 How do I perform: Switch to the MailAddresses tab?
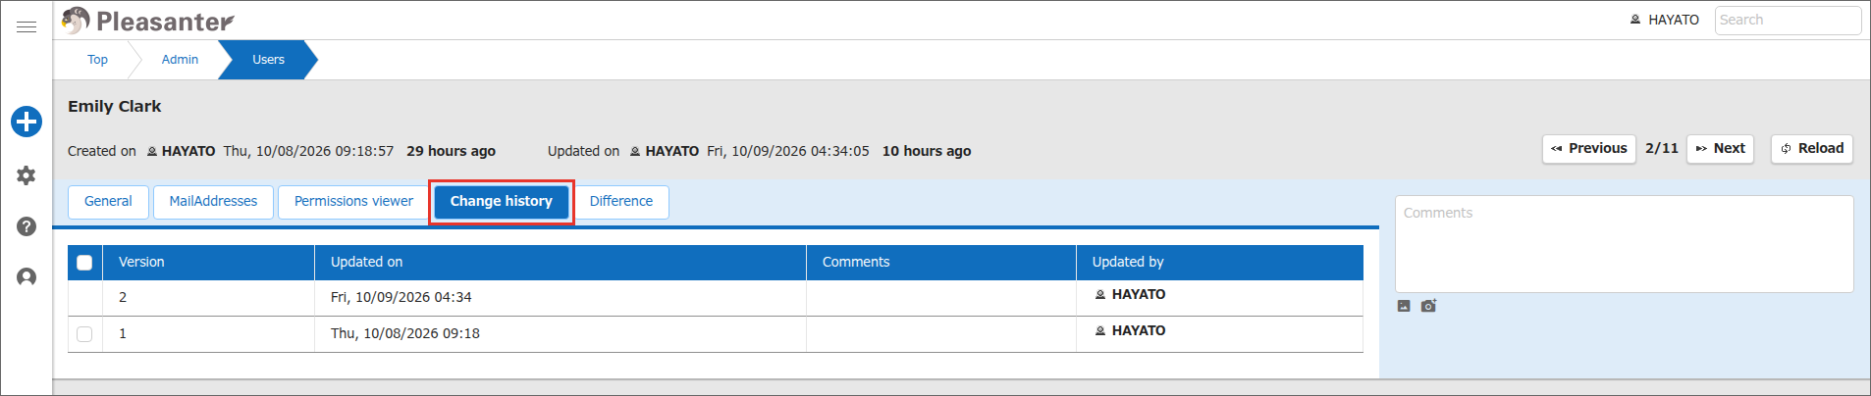coord(213,202)
